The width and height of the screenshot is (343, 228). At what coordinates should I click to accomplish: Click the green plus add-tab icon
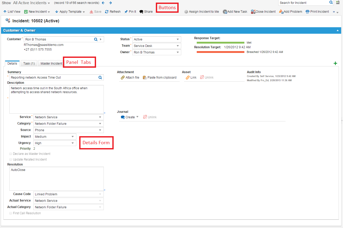[335, 63]
